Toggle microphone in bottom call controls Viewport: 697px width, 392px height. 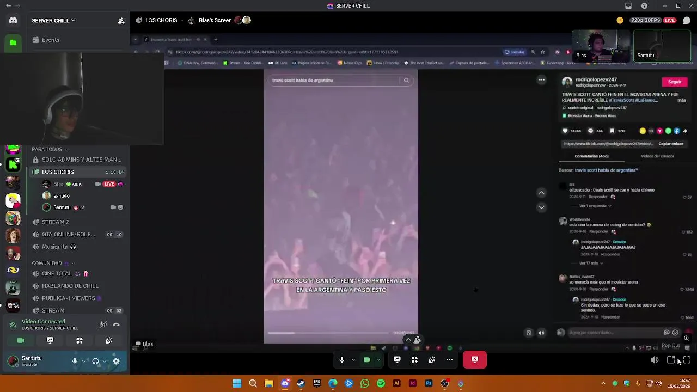342,359
